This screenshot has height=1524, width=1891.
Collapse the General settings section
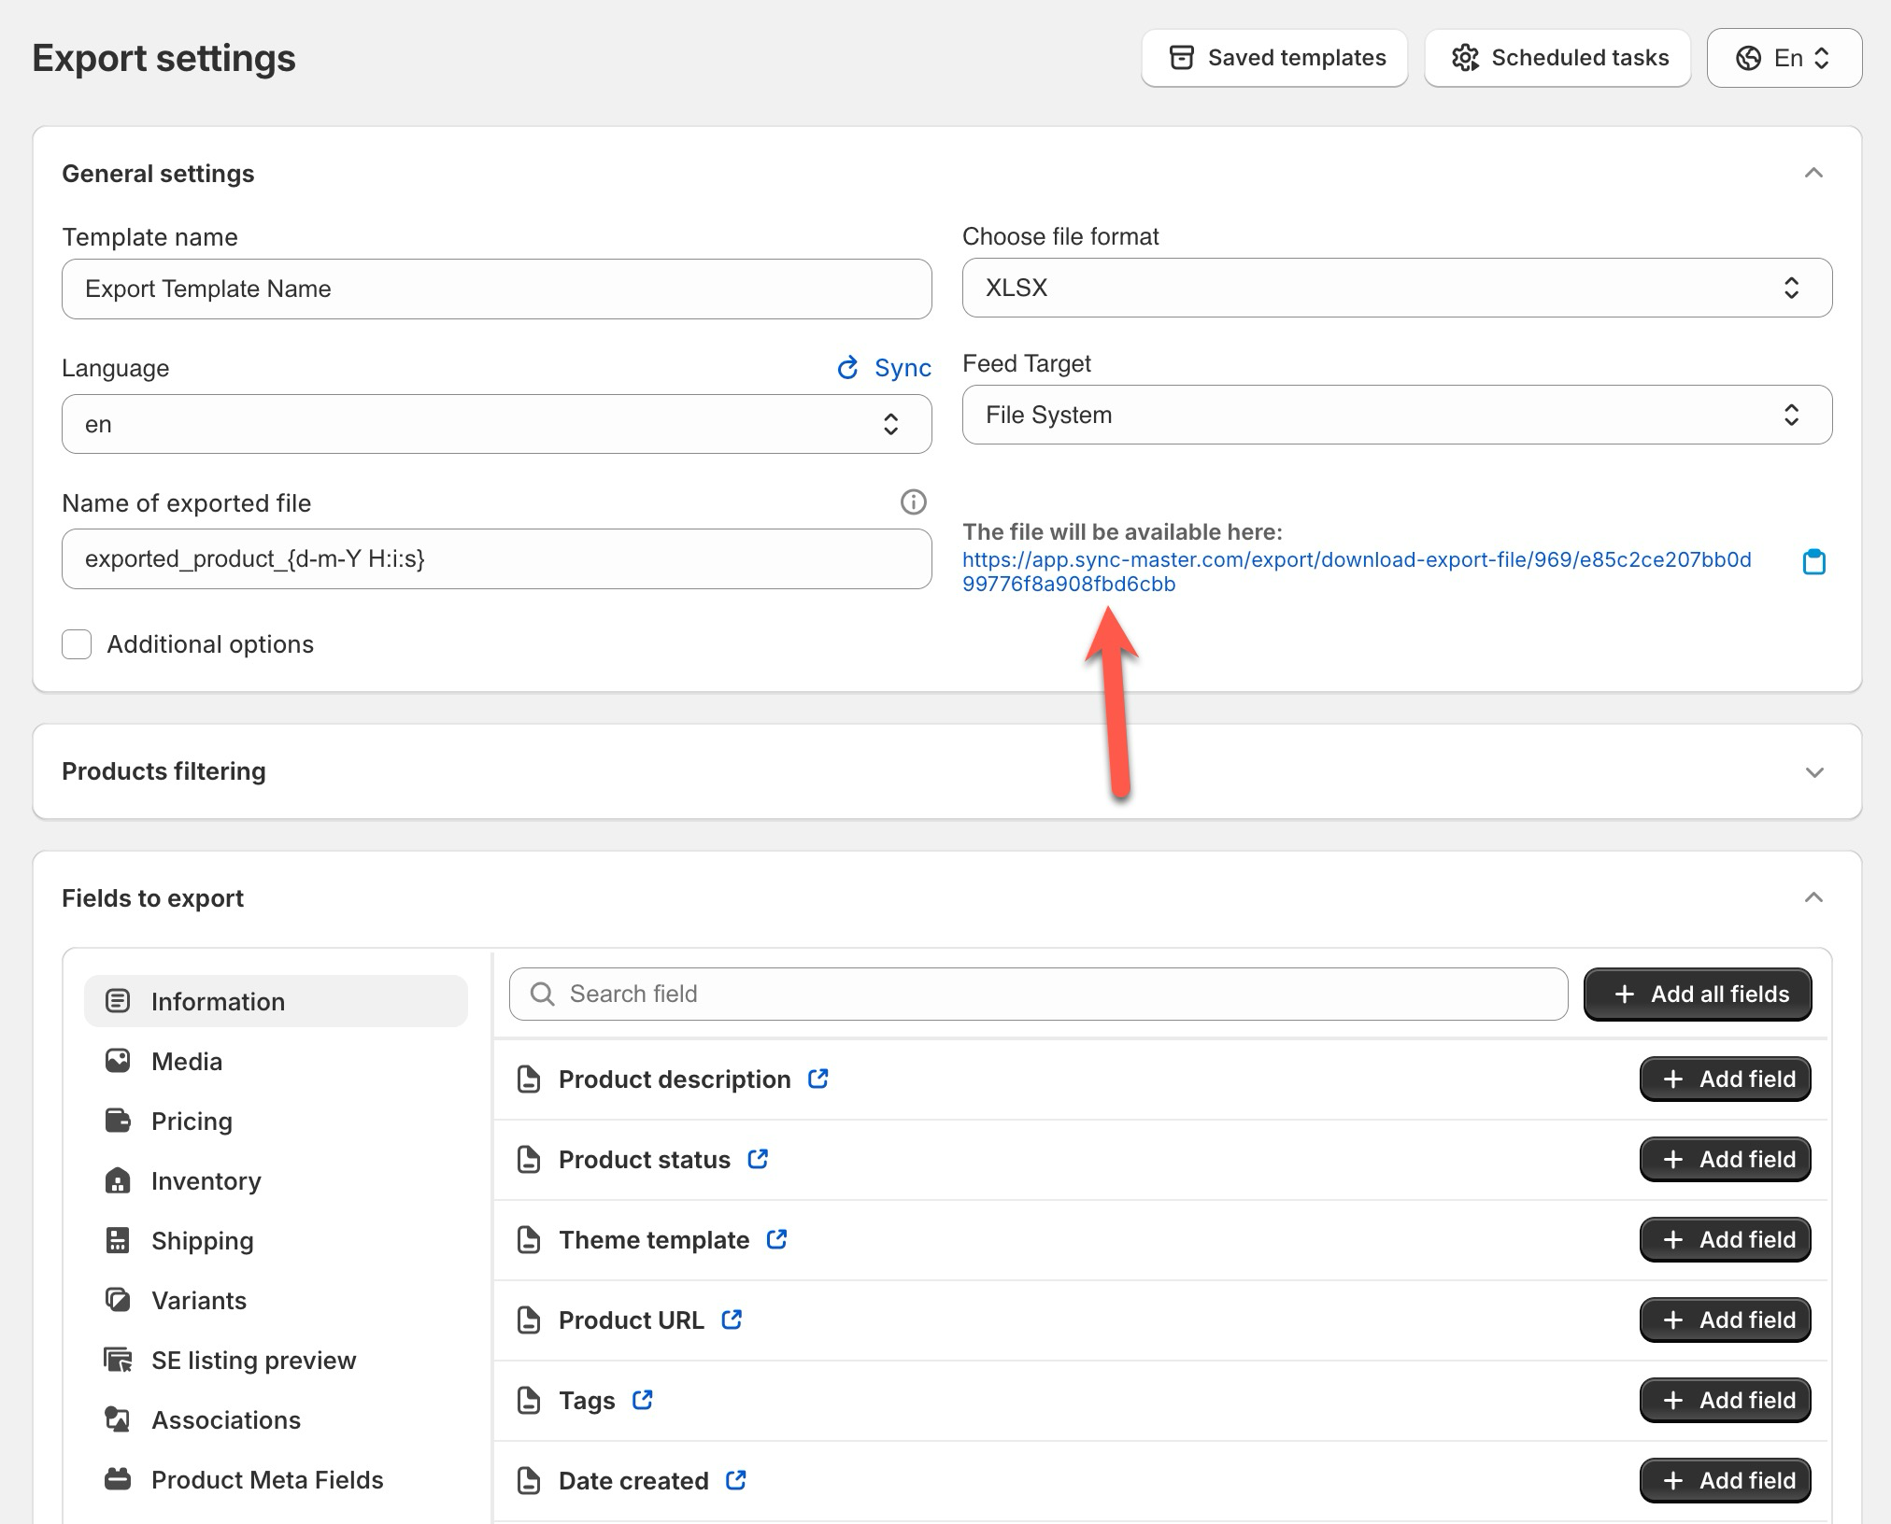click(1813, 174)
